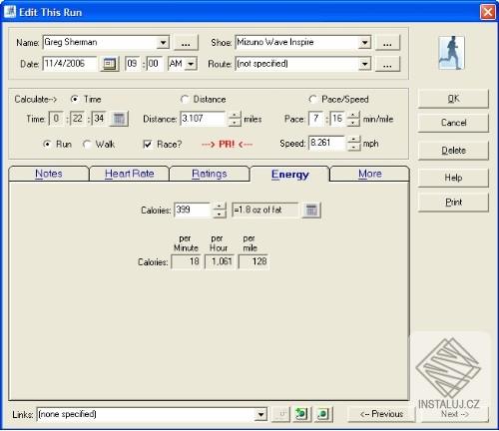
Task: Select the Pace/Speed calculate radio button
Action: [x=312, y=99]
